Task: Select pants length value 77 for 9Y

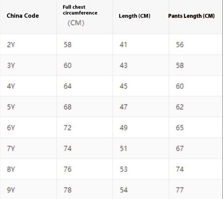Action: (x=180, y=190)
